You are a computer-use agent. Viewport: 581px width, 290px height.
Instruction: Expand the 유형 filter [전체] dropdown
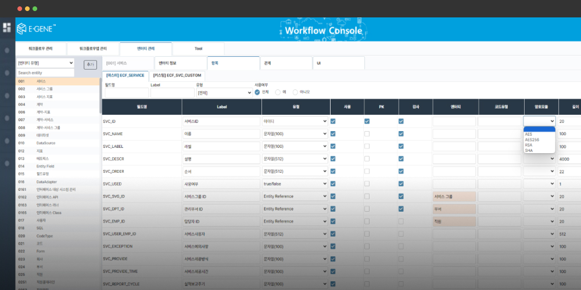pyautogui.click(x=224, y=93)
